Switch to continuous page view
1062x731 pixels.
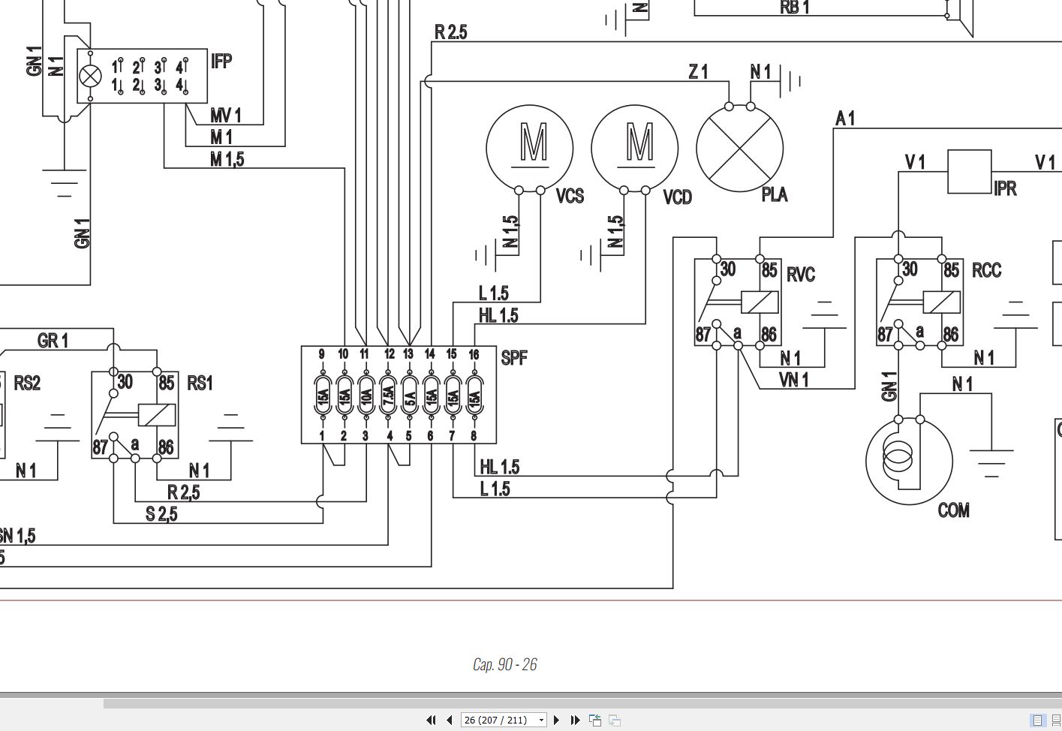tap(1055, 720)
